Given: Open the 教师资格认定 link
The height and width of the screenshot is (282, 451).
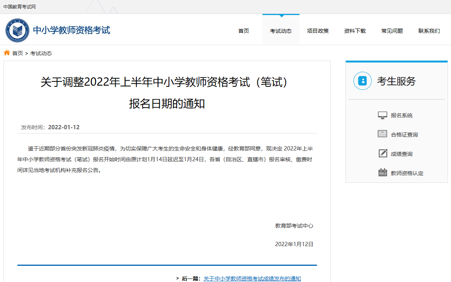Looking at the screenshot, I should [x=407, y=173].
